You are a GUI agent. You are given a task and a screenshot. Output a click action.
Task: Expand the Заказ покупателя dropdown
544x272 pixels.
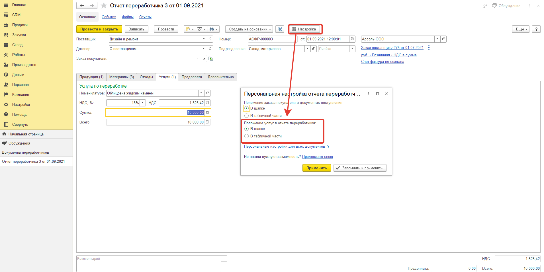(x=198, y=58)
